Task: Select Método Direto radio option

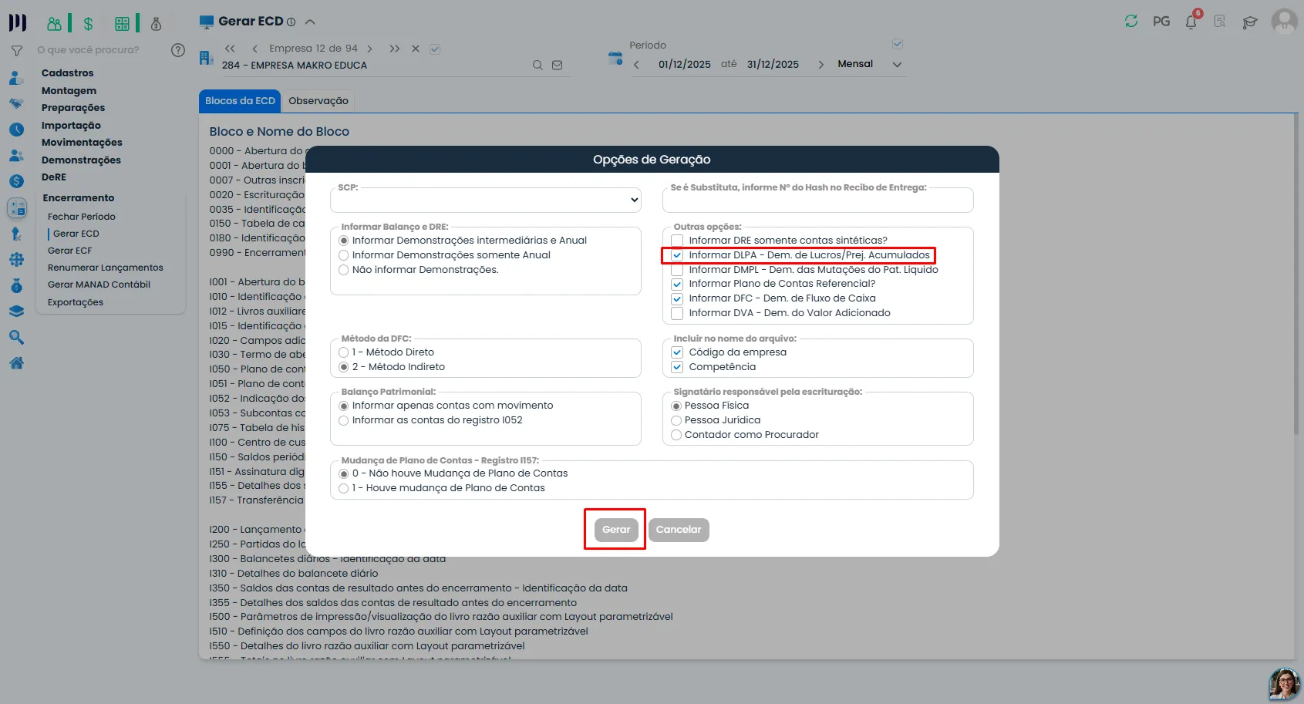Action: tap(344, 352)
